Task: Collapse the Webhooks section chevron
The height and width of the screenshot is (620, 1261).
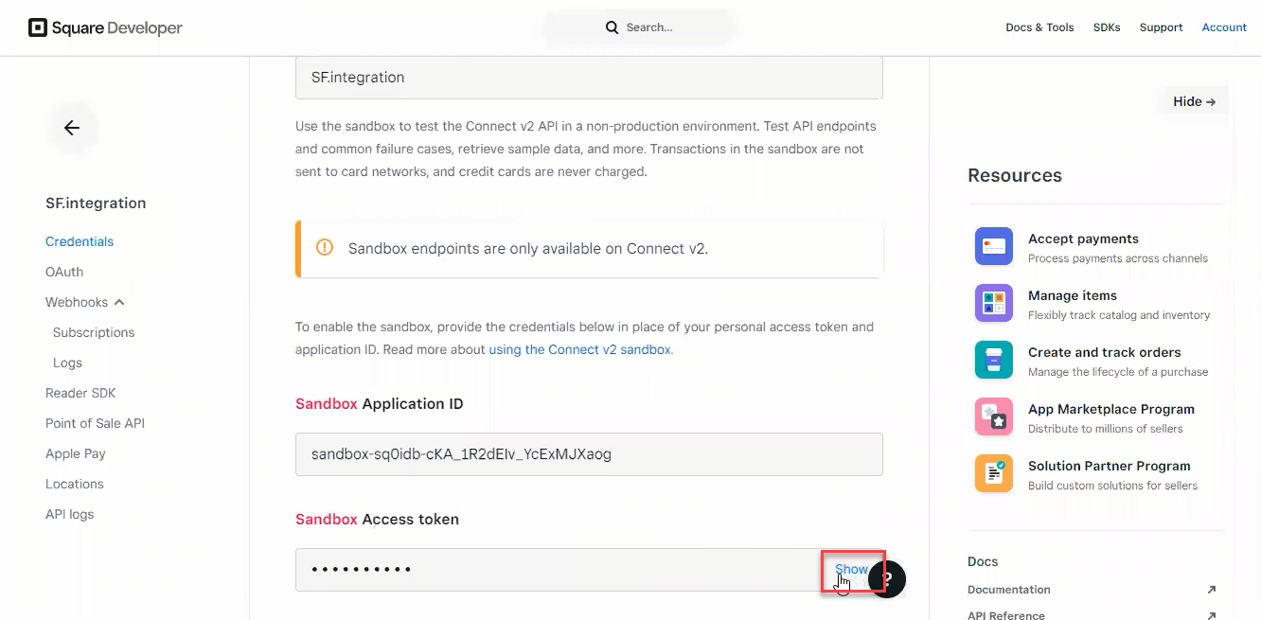Action: click(119, 302)
